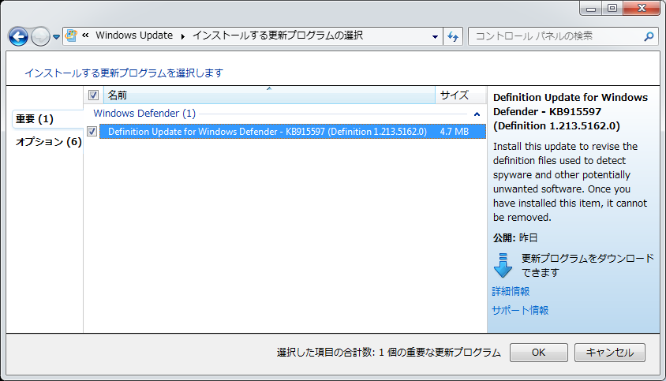The width and height of the screenshot is (666, 381).
Task: Switch to the オプション (6) tab
Action: tap(48, 142)
